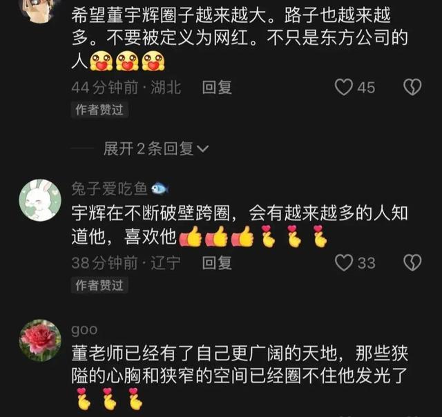Expand 展开2条回复 replies
The width and height of the screenshot is (442, 417).
pos(156,148)
